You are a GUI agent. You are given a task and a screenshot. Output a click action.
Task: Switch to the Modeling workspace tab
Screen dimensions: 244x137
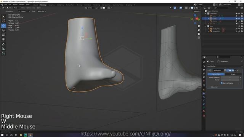43,5
